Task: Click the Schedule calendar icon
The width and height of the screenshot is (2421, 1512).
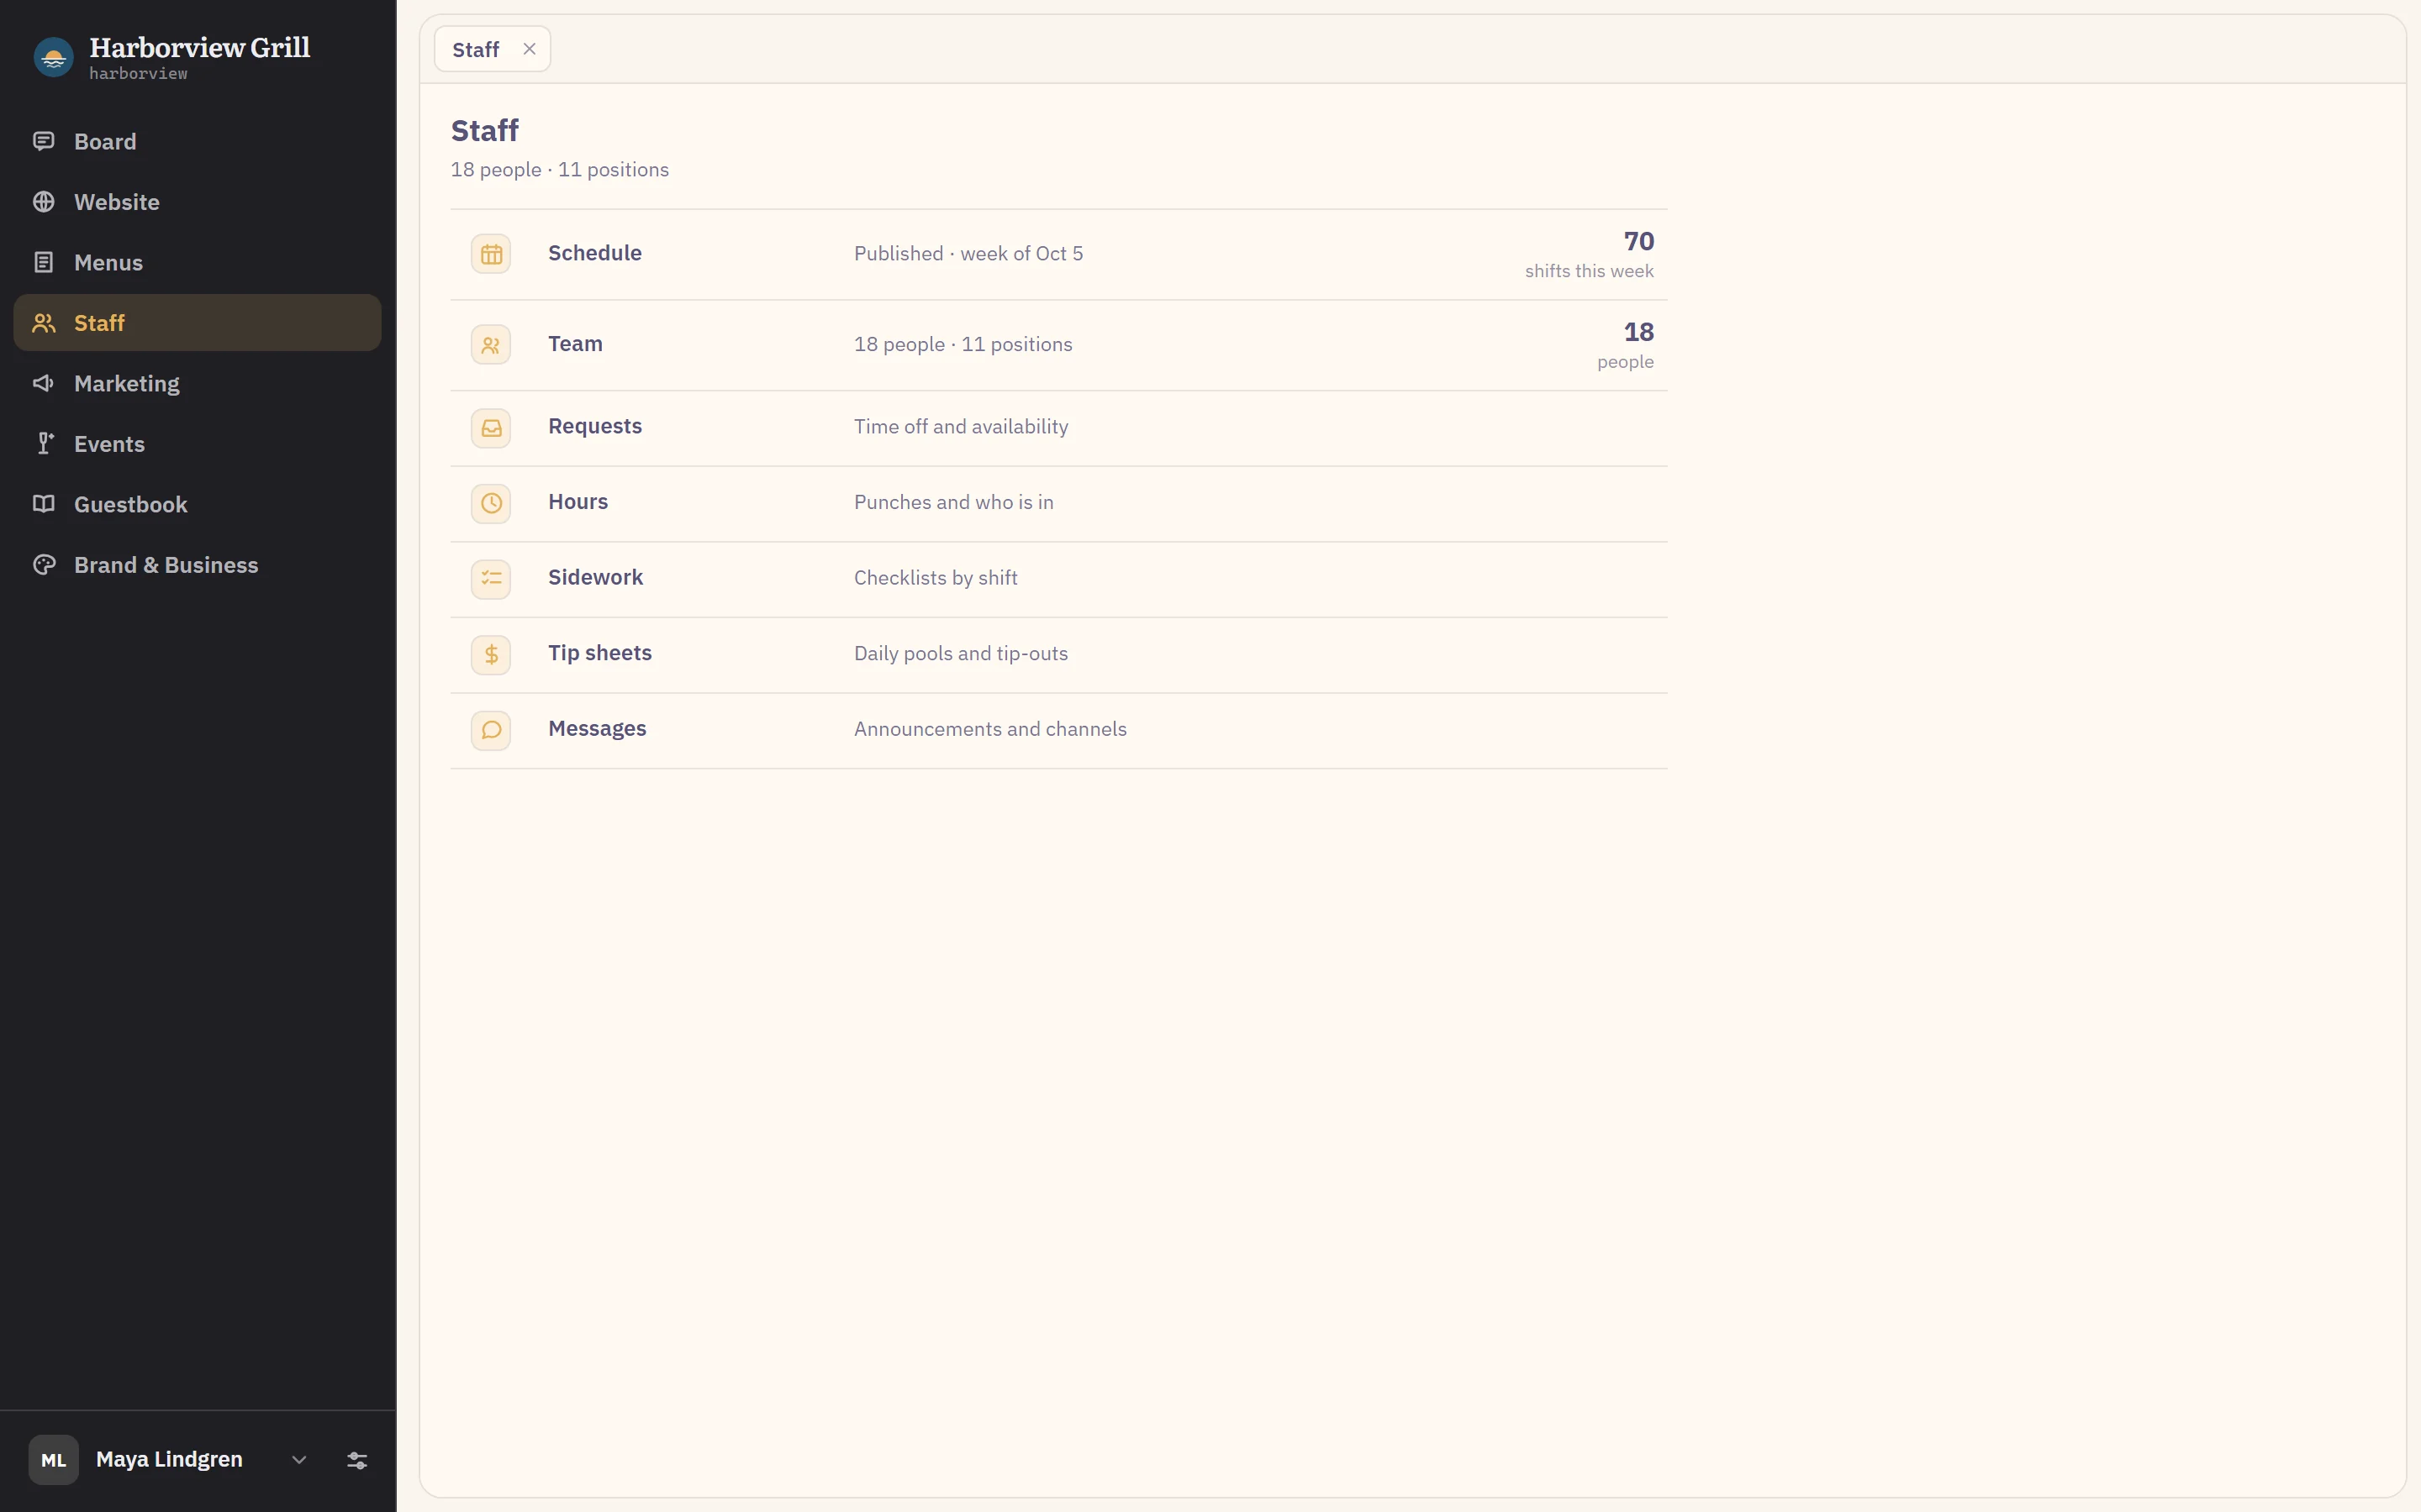Action: (x=491, y=254)
